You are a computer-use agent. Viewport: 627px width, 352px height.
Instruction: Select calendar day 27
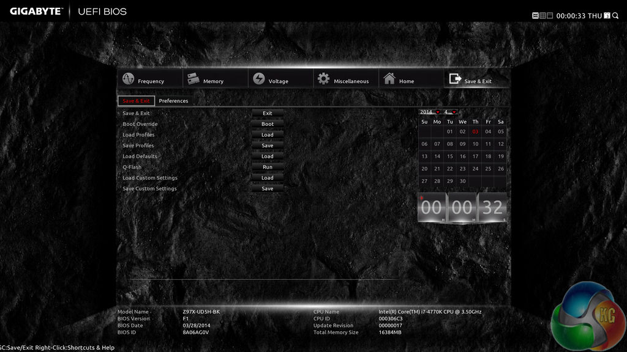tap(424, 181)
